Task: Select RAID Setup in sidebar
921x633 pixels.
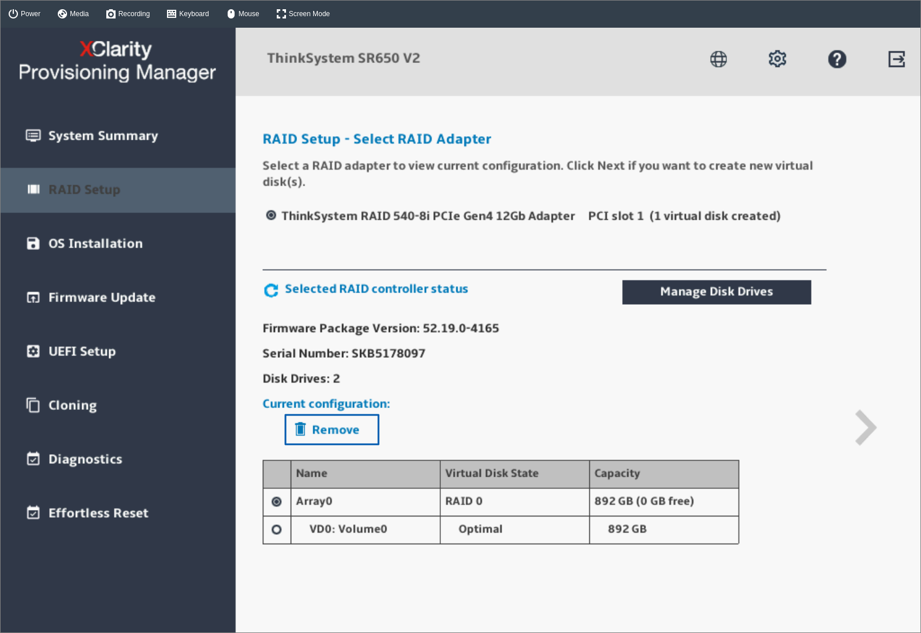Action: [118, 190]
